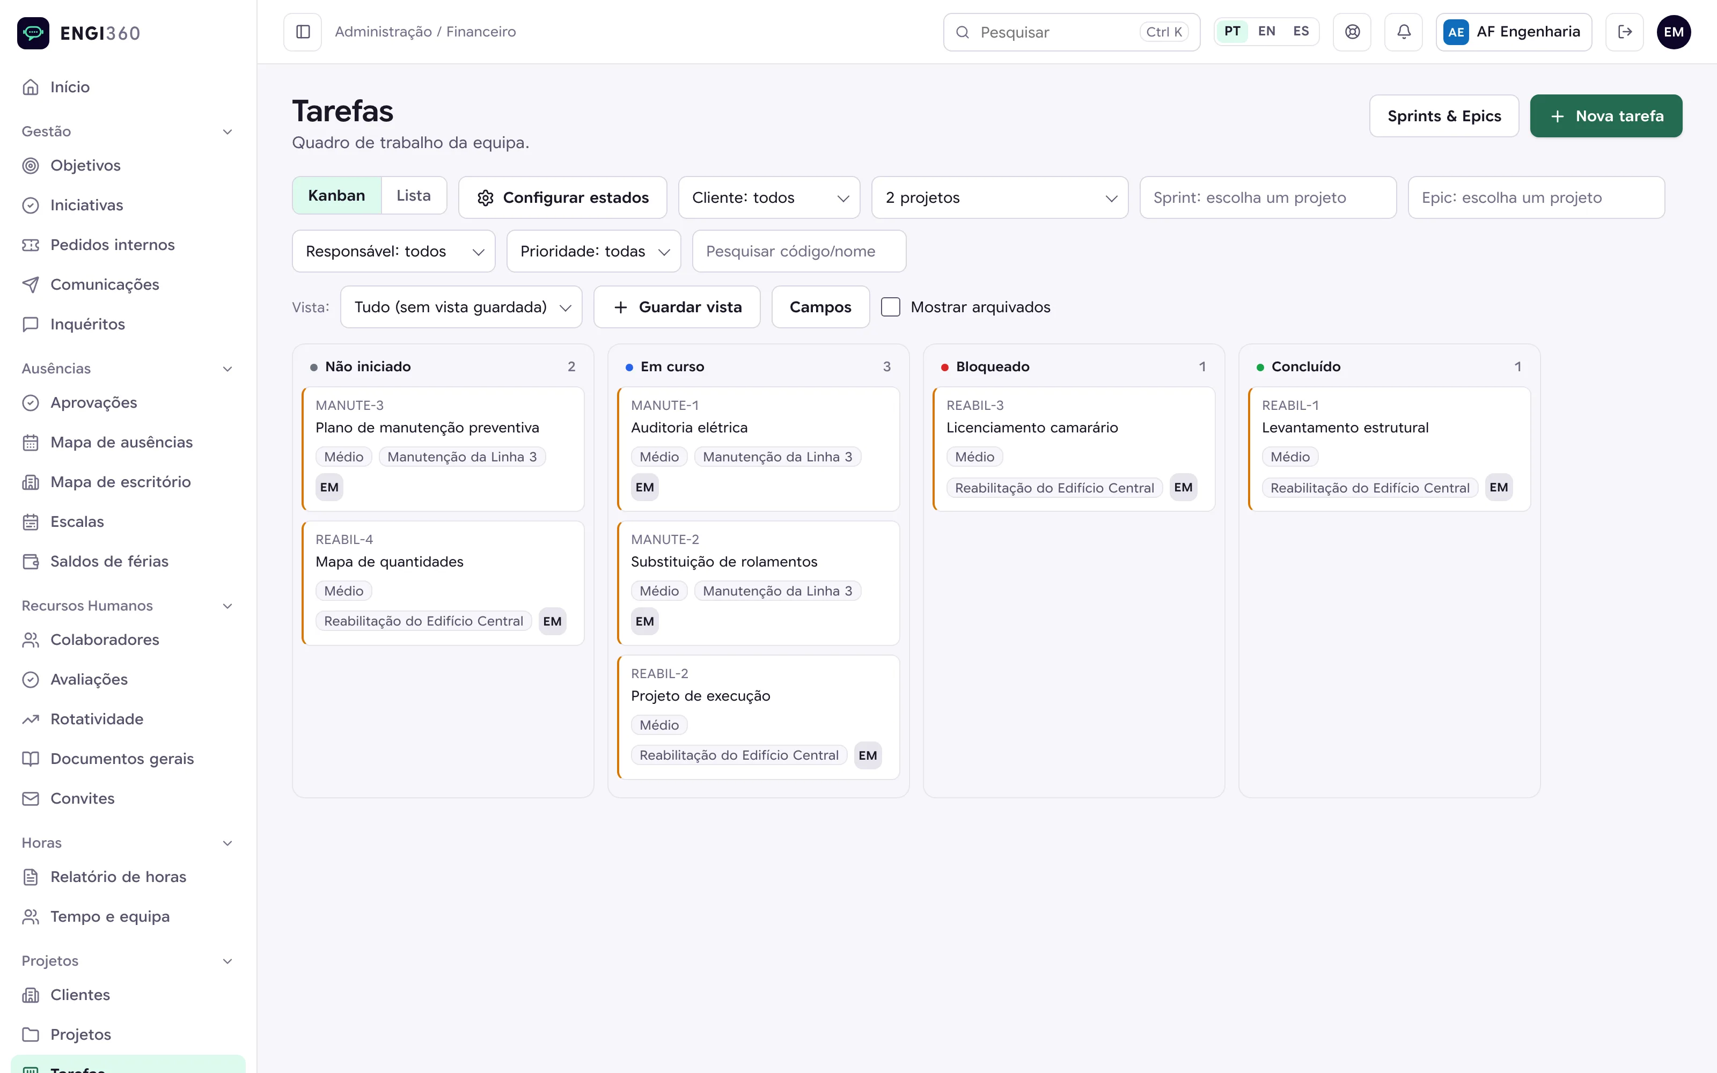Open Mapa de ausências calendar
This screenshot has height=1073, width=1717.
128,442
